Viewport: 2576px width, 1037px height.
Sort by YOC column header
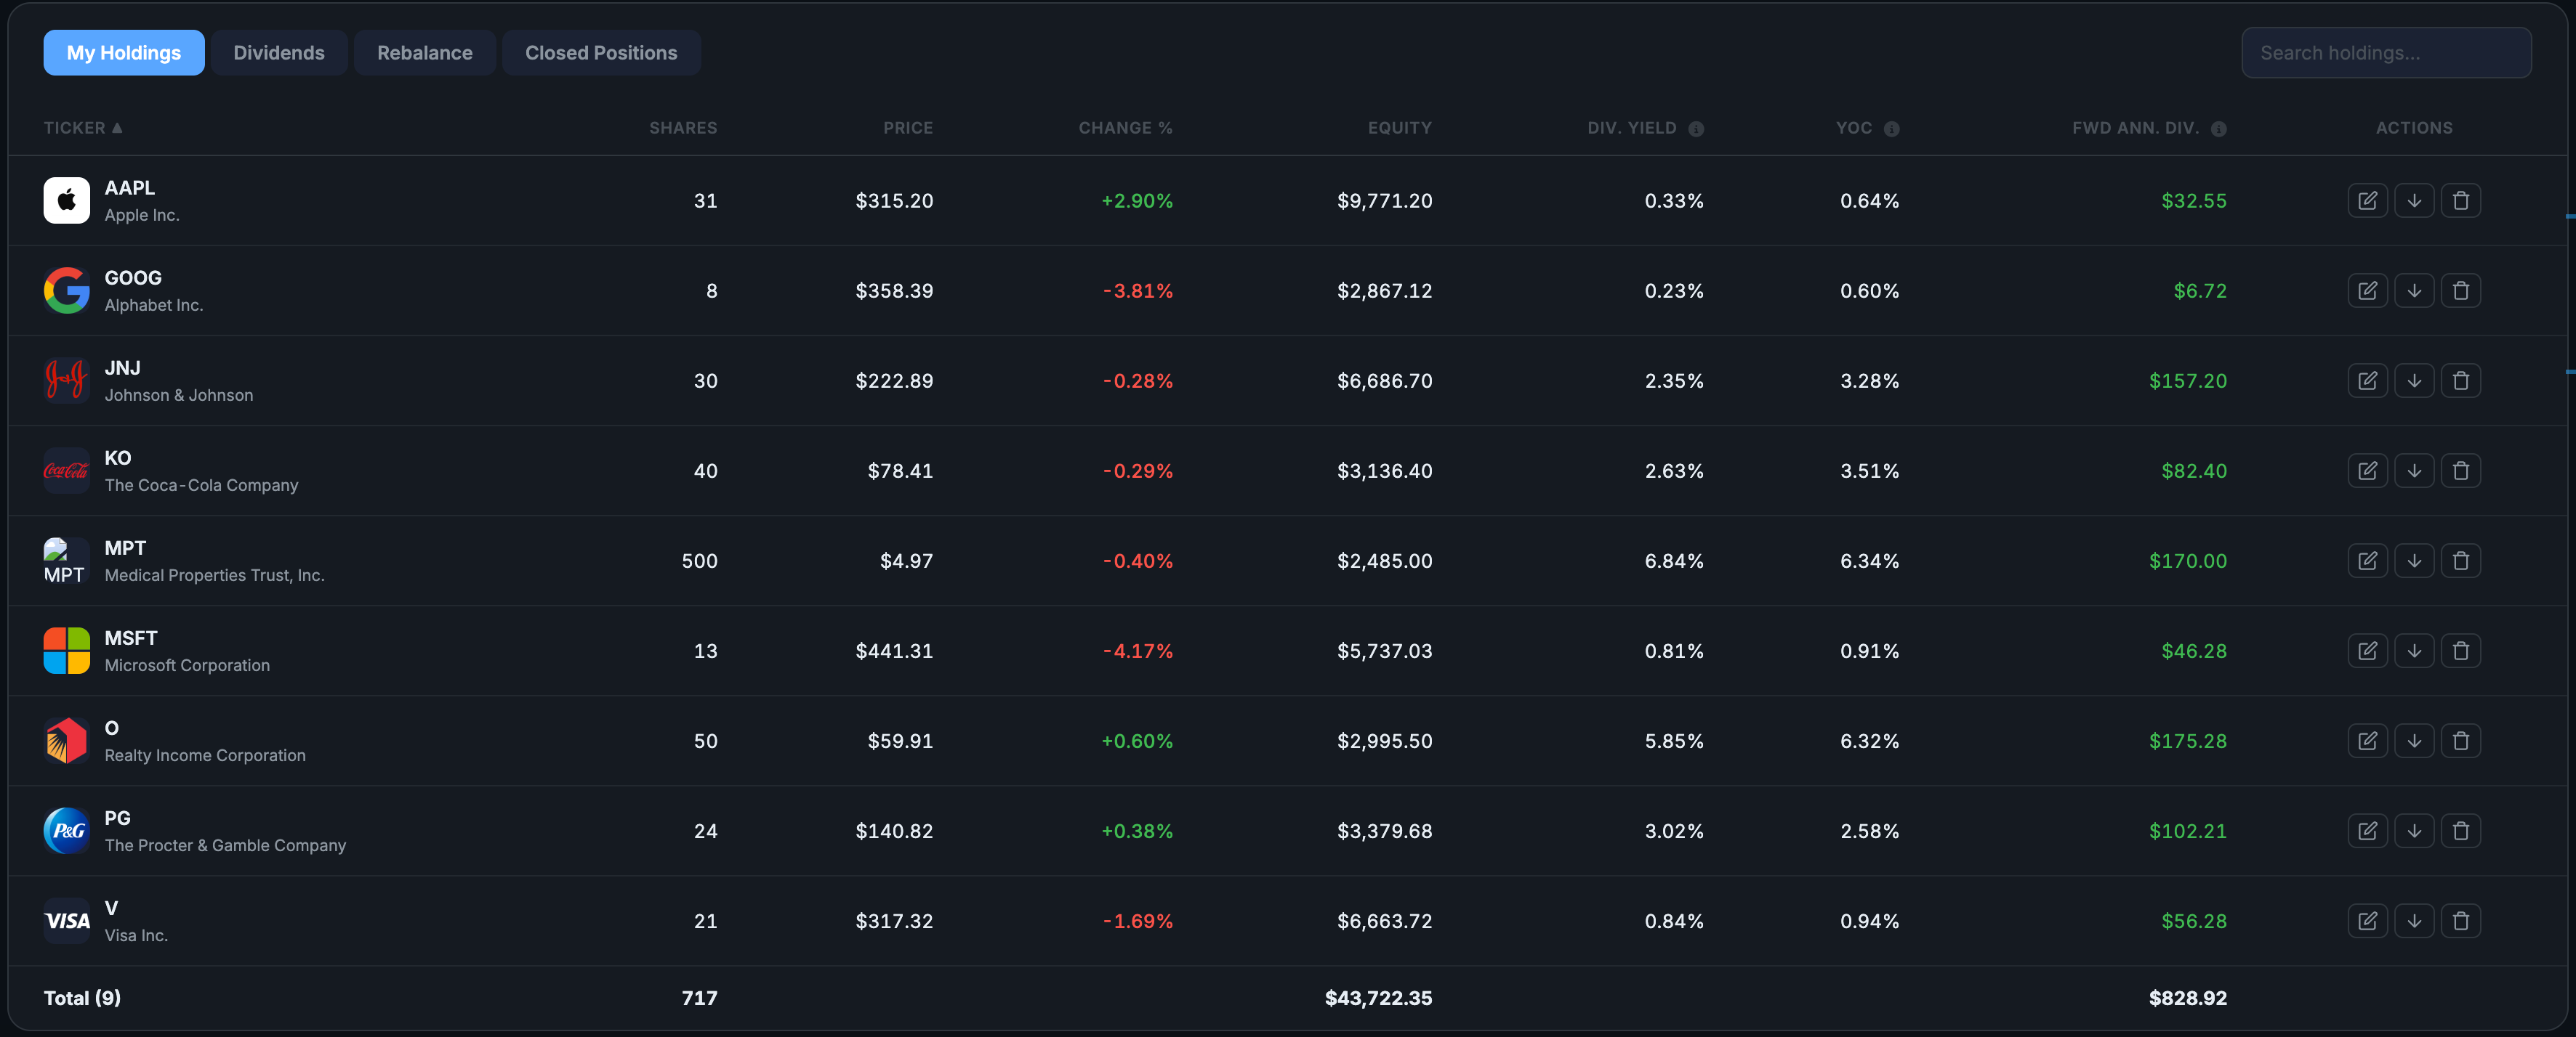(x=1854, y=128)
